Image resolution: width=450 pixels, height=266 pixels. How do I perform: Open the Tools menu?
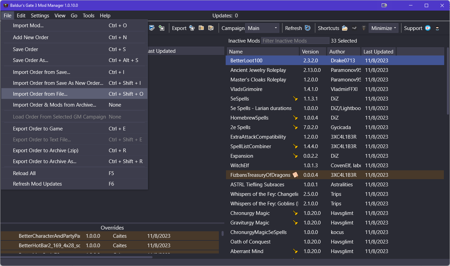click(x=89, y=15)
